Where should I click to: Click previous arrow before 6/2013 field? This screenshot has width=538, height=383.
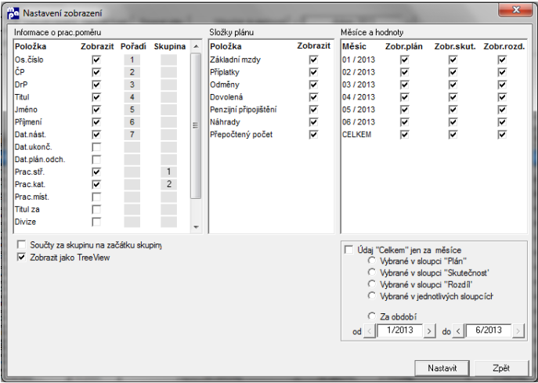click(x=458, y=331)
